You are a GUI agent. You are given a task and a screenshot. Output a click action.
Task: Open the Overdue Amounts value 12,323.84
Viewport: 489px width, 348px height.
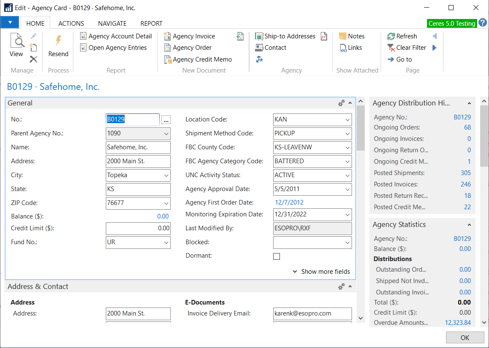click(458, 323)
